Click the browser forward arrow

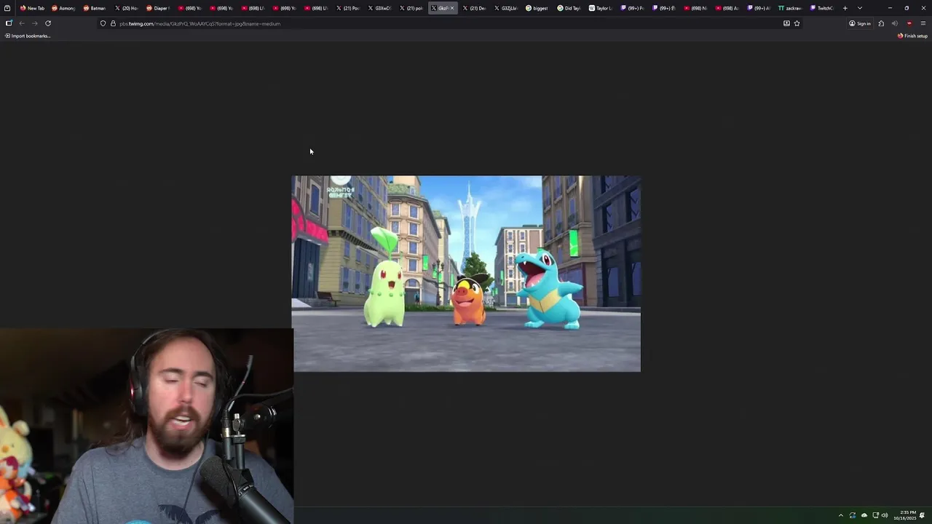pos(34,23)
